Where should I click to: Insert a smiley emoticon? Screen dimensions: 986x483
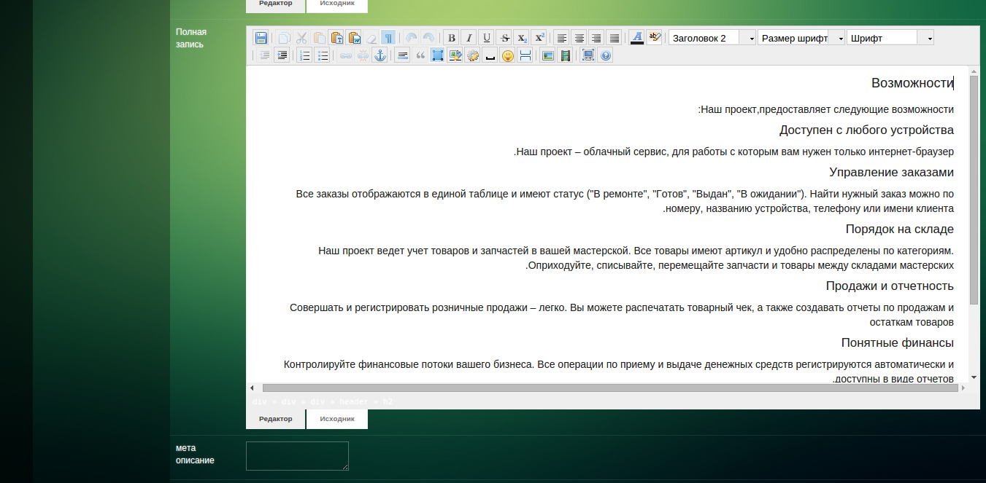[507, 55]
